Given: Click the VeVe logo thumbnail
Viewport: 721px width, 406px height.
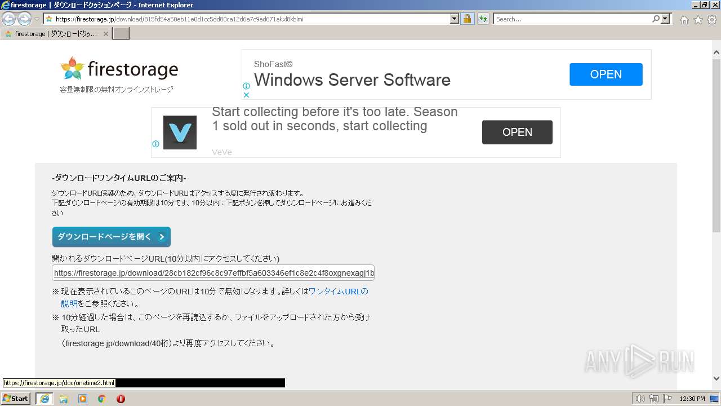Looking at the screenshot, I should click(x=180, y=133).
